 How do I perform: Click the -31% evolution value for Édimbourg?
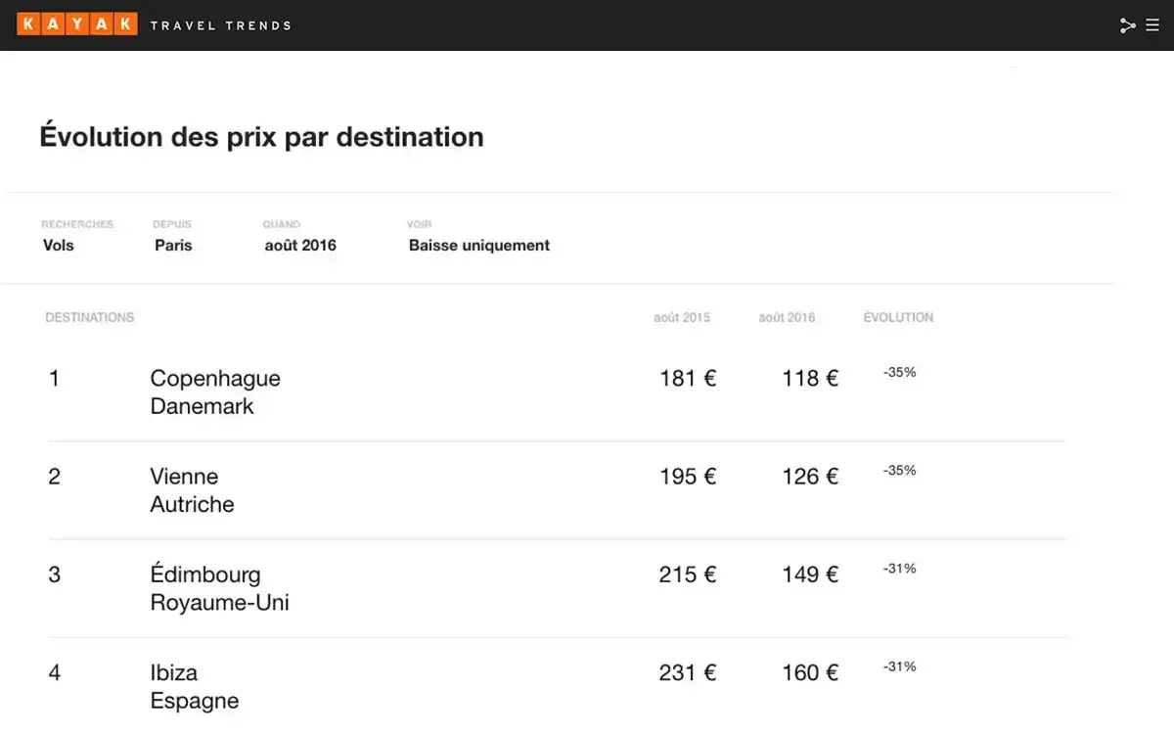point(899,569)
